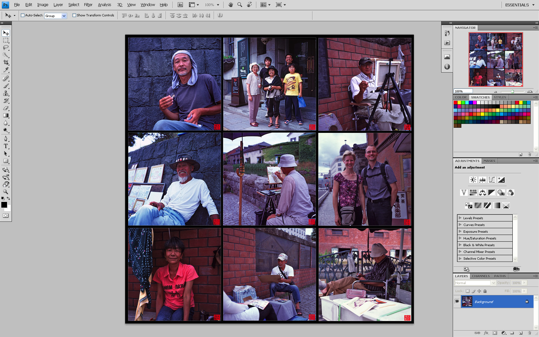Image resolution: width=539 pixels, height=337 pixels.
Task: Add a Levels adjustment
Action: click(482, 180)
